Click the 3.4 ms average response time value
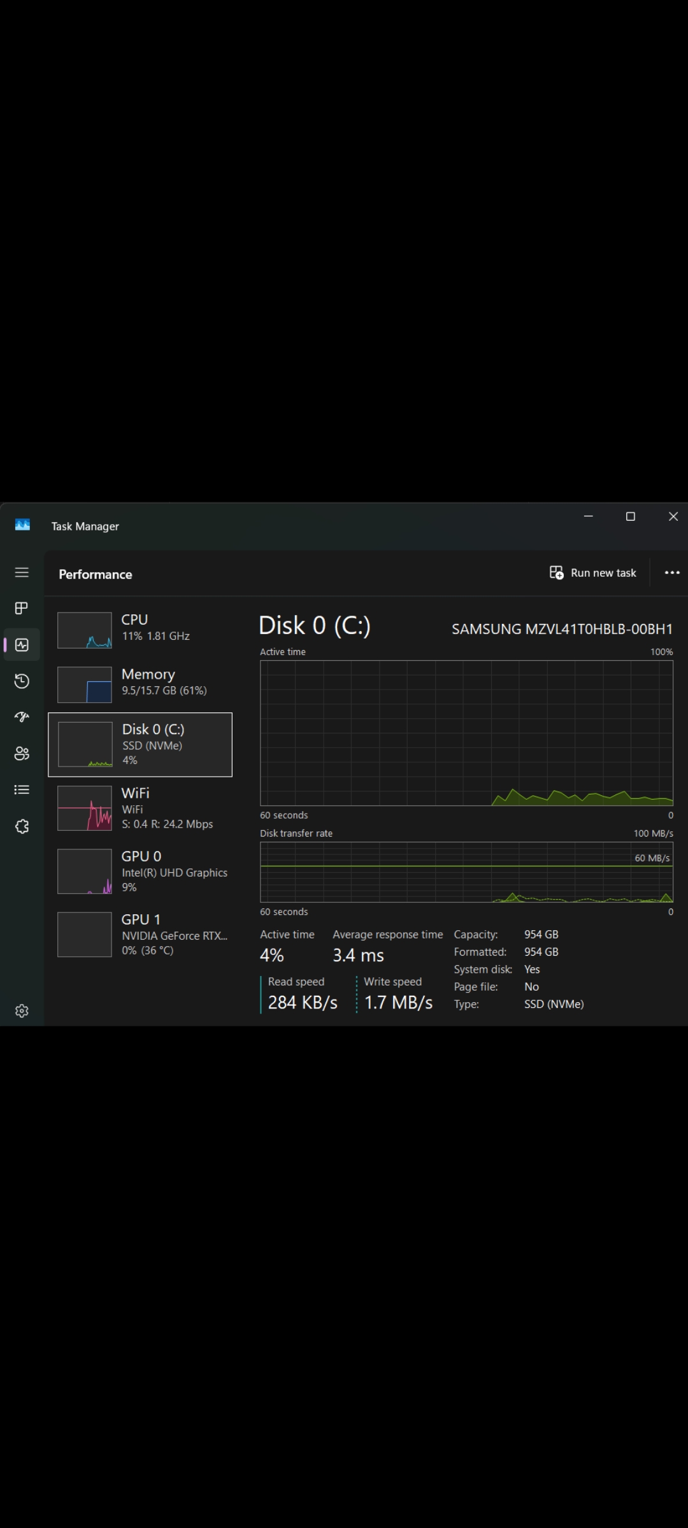Image resolution: width=688 pixels, height=1528 pixels. coord(358,955)
